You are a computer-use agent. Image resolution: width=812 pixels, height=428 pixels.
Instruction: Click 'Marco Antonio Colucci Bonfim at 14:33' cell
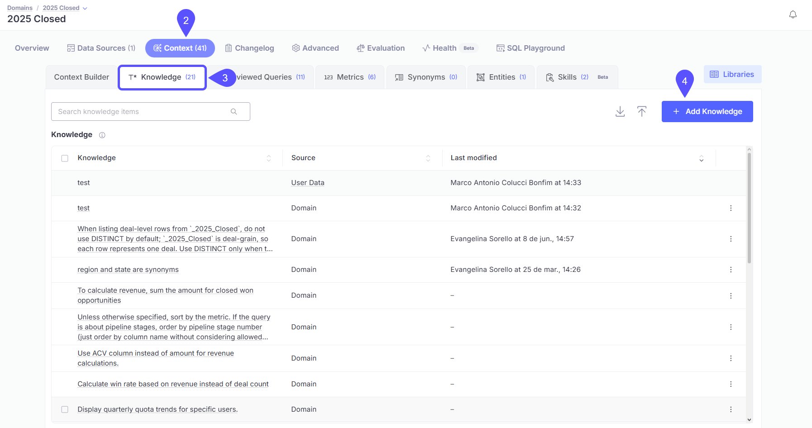click(x=516, y=183)
